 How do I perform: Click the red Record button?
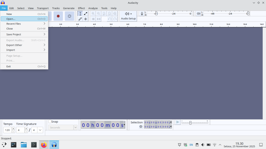(58, 16)
